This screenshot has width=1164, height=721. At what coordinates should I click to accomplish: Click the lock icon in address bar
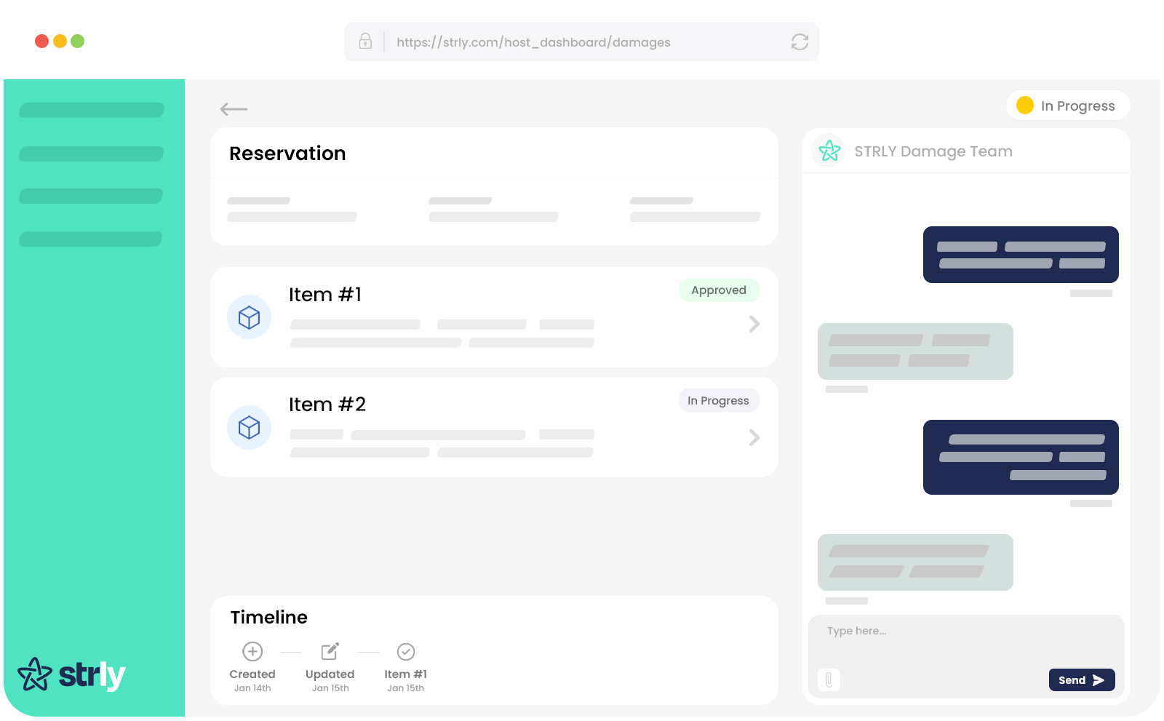(x=365, y=41)
